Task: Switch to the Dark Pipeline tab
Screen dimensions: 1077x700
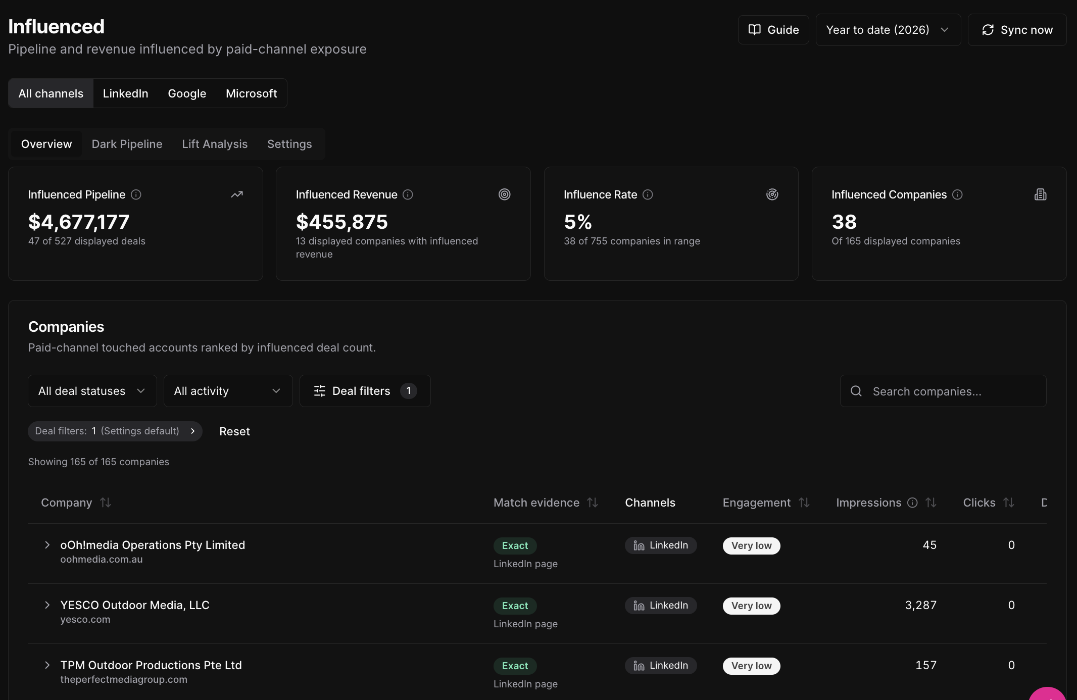Action: coord(127,144)
